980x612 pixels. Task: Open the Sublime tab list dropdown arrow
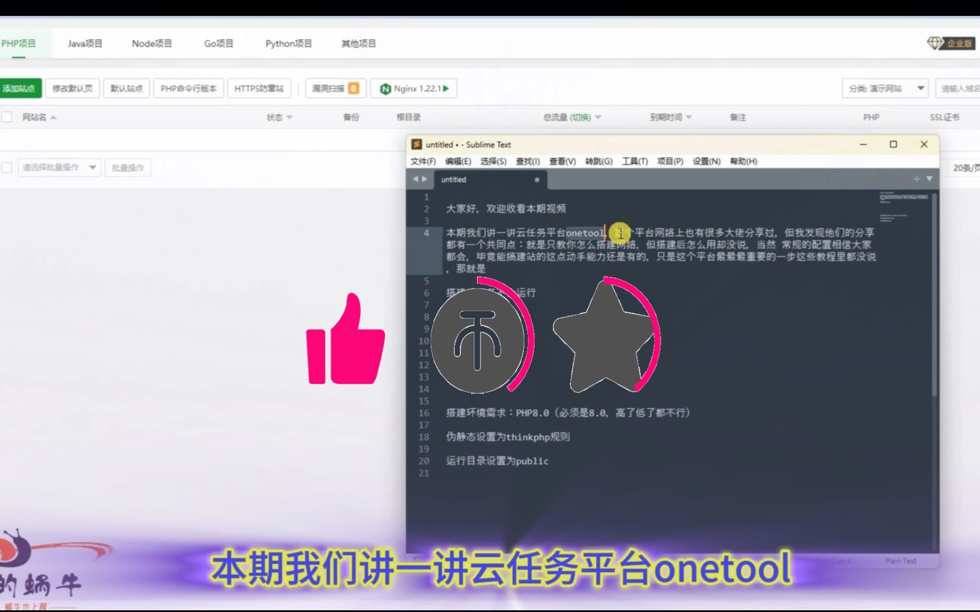click(x=930, y=179)
